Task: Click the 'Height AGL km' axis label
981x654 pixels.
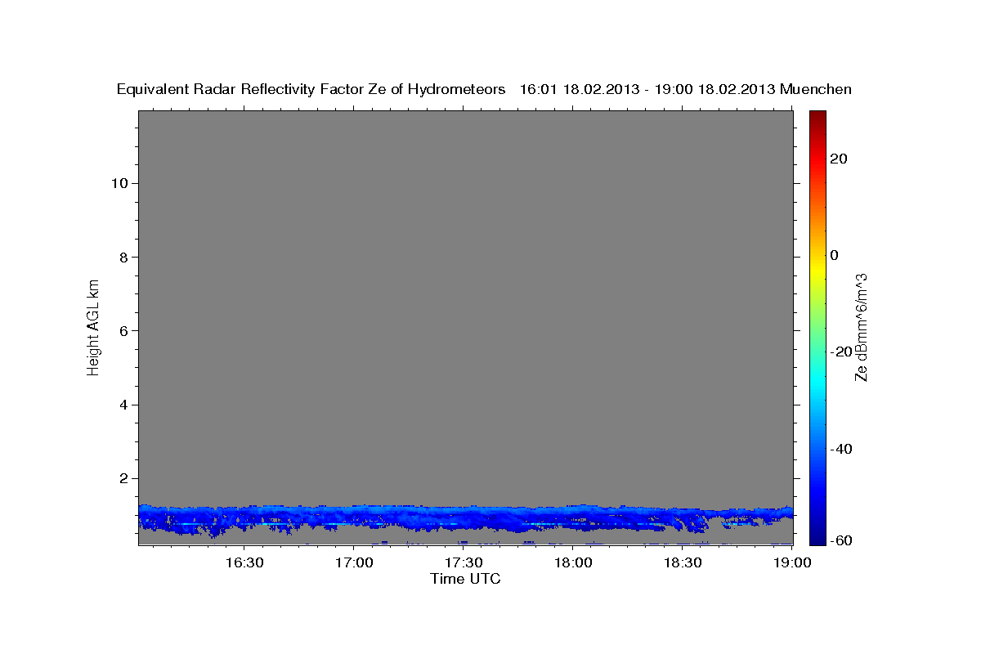Action: click(93, 326)
